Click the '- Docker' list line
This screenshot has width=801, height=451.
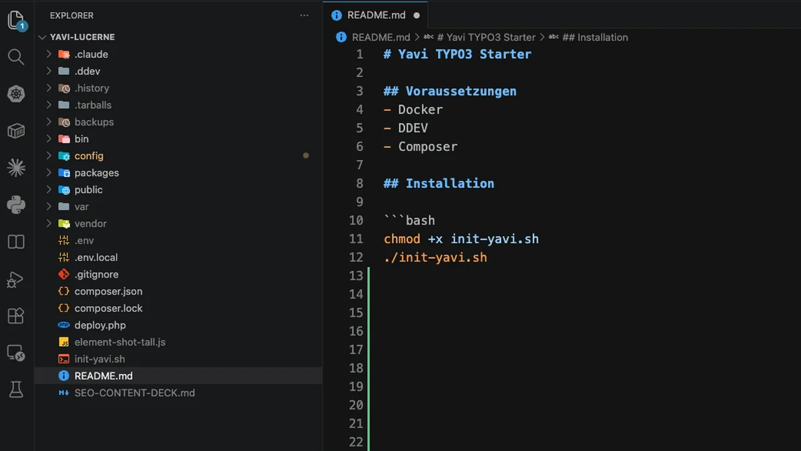click(413, 110)
